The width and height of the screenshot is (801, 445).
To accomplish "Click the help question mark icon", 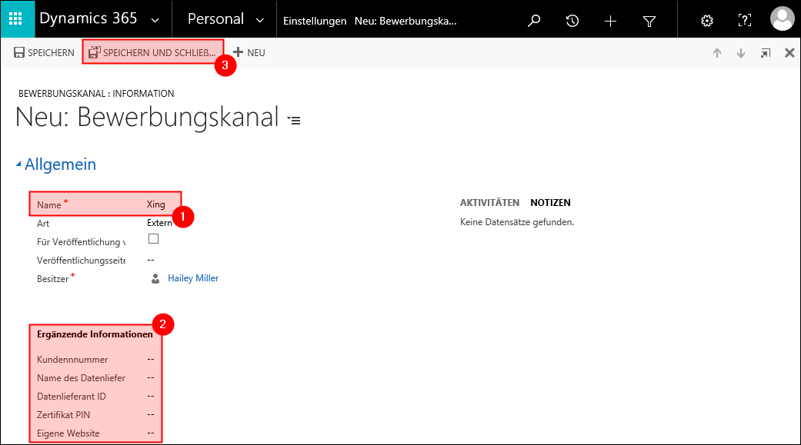I will click(x=745, y=21).
